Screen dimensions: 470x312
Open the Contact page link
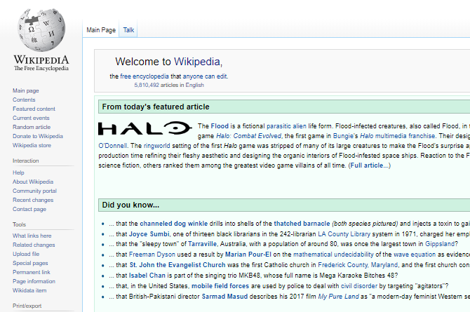tap(29, 209)
